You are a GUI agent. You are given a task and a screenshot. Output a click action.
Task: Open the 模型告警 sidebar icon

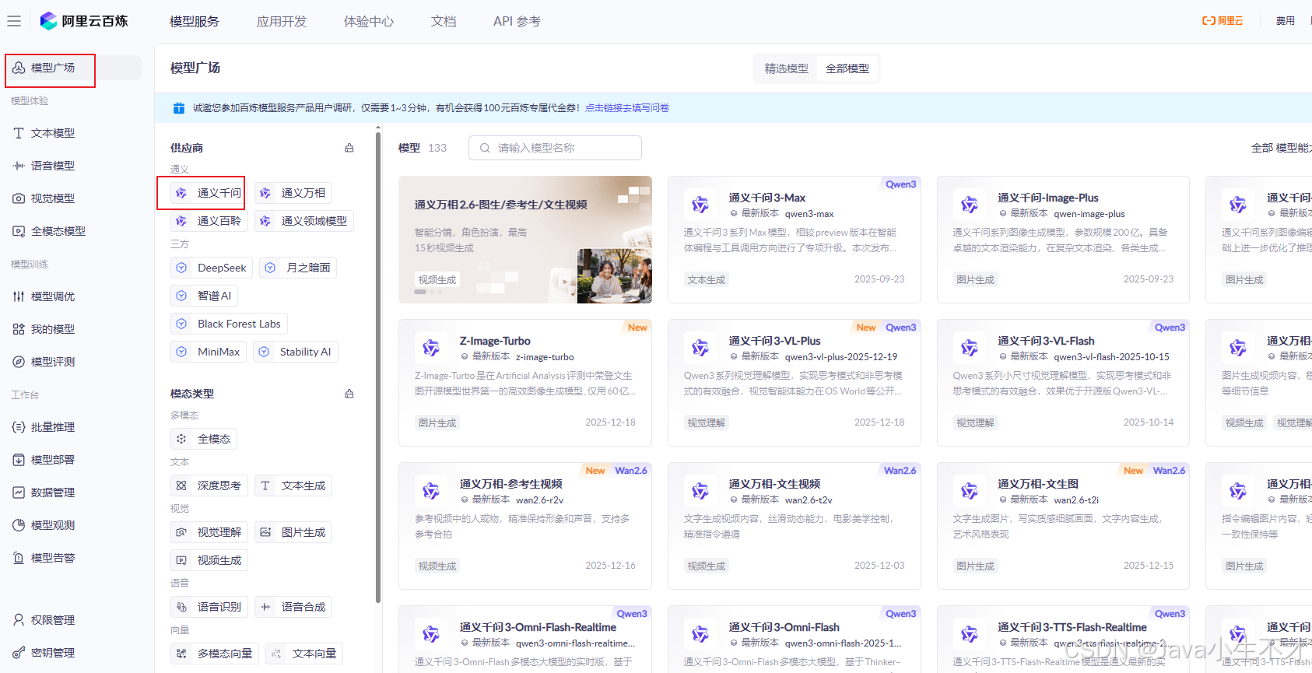pyautogui.click(x=19, y=558)
